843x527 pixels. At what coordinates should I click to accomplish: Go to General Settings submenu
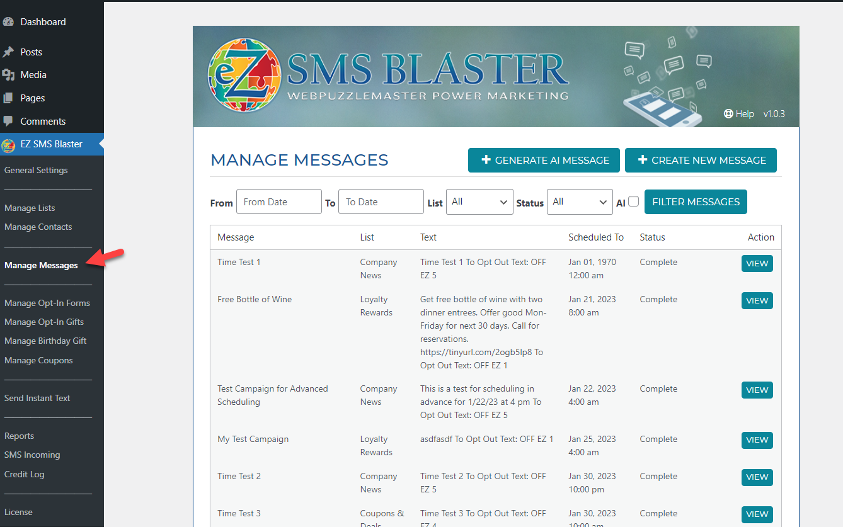tap(36, 170)
